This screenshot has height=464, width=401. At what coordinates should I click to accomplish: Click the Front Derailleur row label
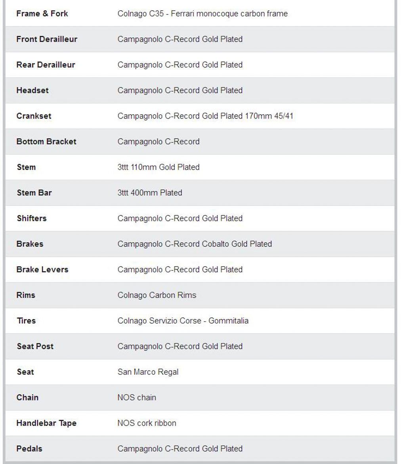coord(47,39)
